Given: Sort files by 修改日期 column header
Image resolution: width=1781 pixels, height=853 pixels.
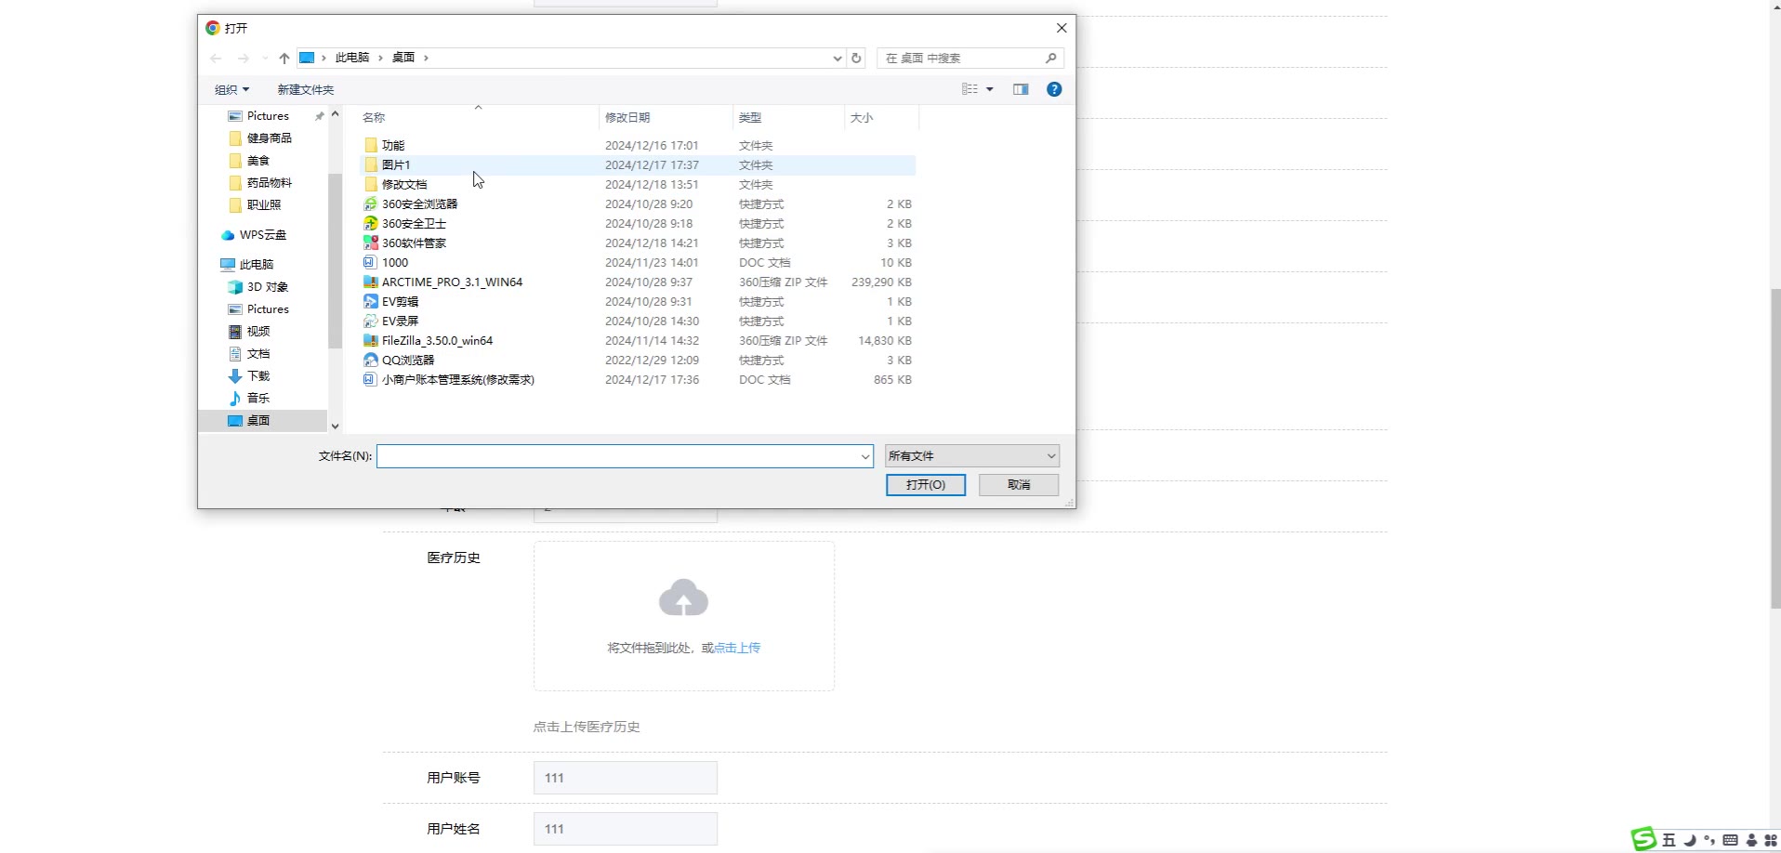Looking at the screenshot, I should [627, 118].
